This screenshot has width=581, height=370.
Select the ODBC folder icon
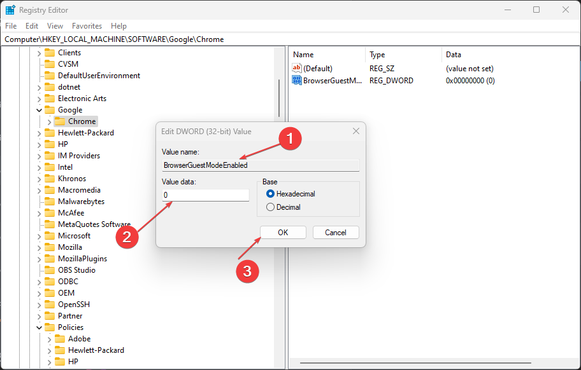(x=50, y=281)
